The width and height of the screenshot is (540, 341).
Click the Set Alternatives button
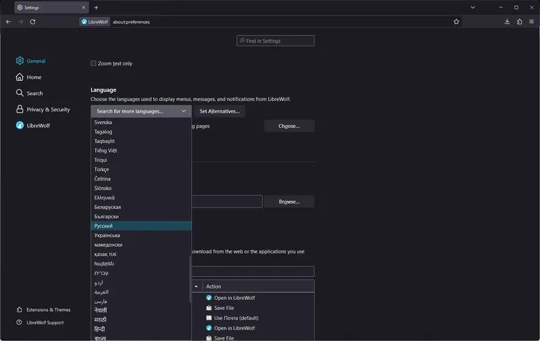point(219,111)
